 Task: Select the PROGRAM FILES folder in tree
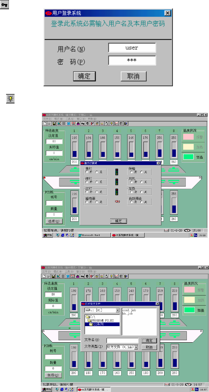click(x=100, y=320)
